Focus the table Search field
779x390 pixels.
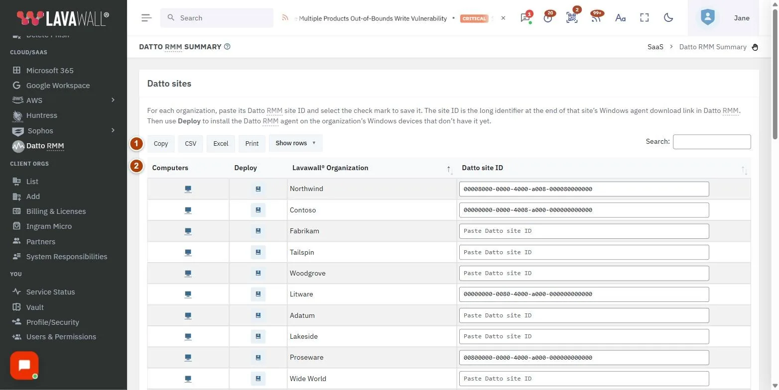(712, 142)
